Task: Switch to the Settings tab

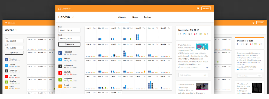Action: (147, 17)
